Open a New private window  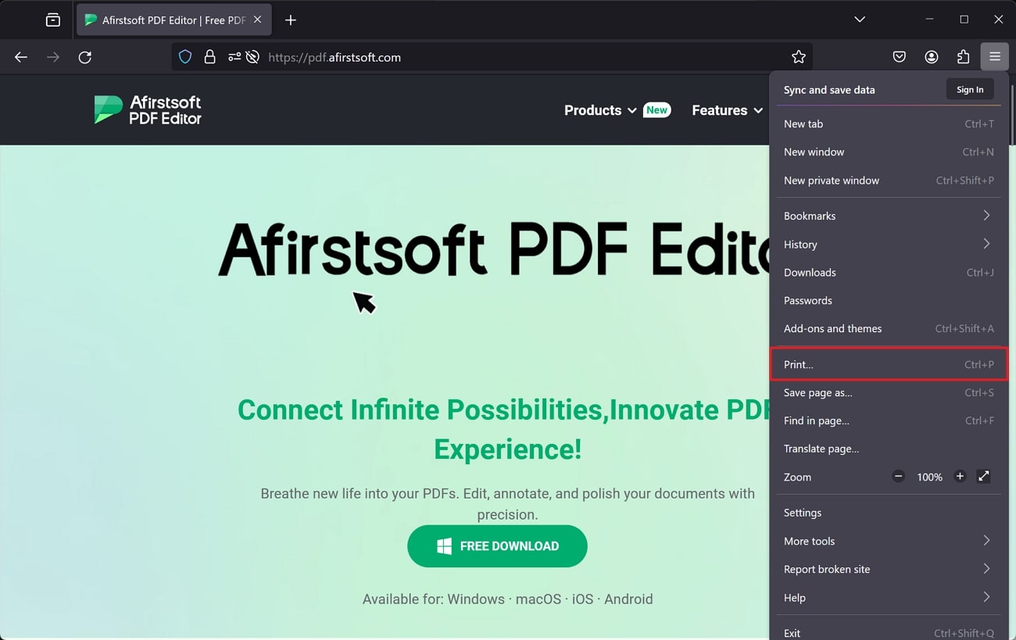pyautogui.click(x=889, y=180)
